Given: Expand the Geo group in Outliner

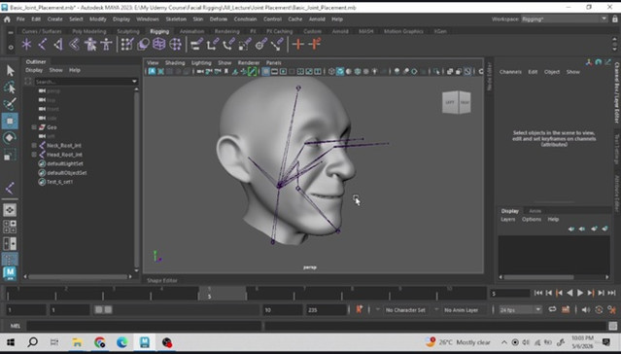Looking at the screenshot, I should click(34, 127).
